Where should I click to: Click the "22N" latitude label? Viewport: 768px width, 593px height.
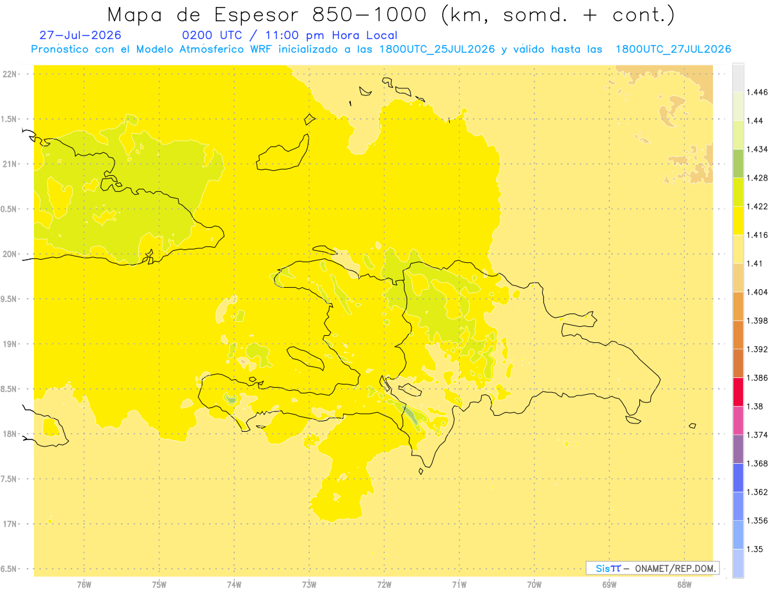coord(10,74)
